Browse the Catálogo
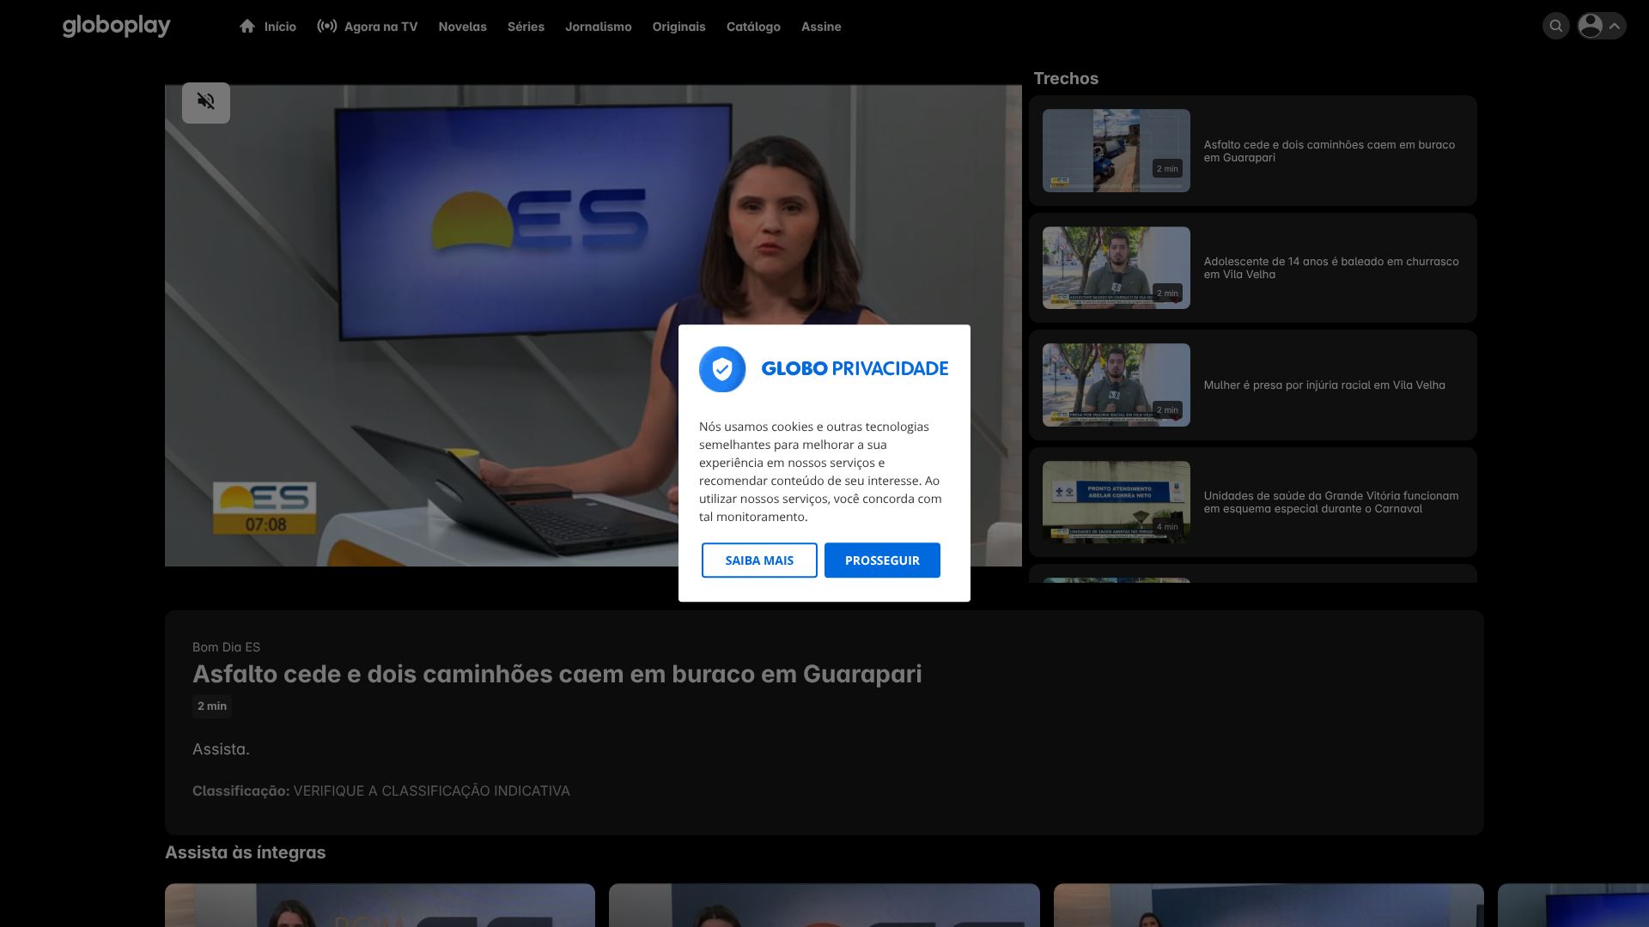 pyautogui.click(x=753, y=27)
